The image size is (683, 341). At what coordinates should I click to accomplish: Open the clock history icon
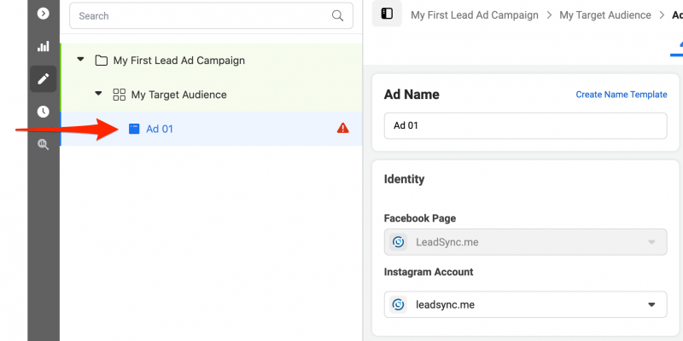tap(44, 112)
